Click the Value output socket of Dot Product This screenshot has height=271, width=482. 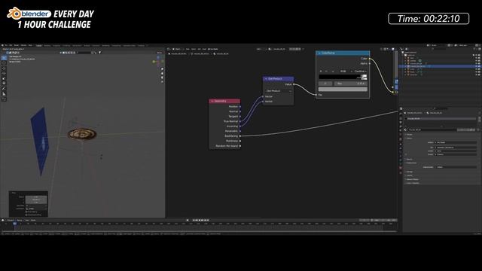click(294, 84)
